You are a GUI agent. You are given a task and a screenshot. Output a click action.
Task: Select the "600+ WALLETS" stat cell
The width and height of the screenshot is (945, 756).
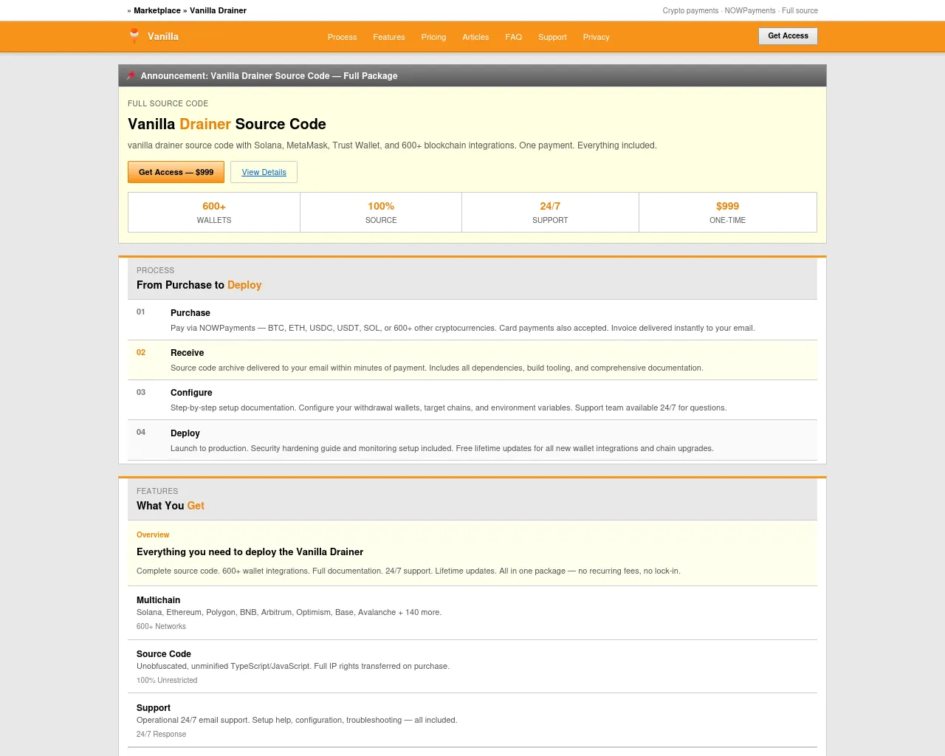click(x=214, y=213)
